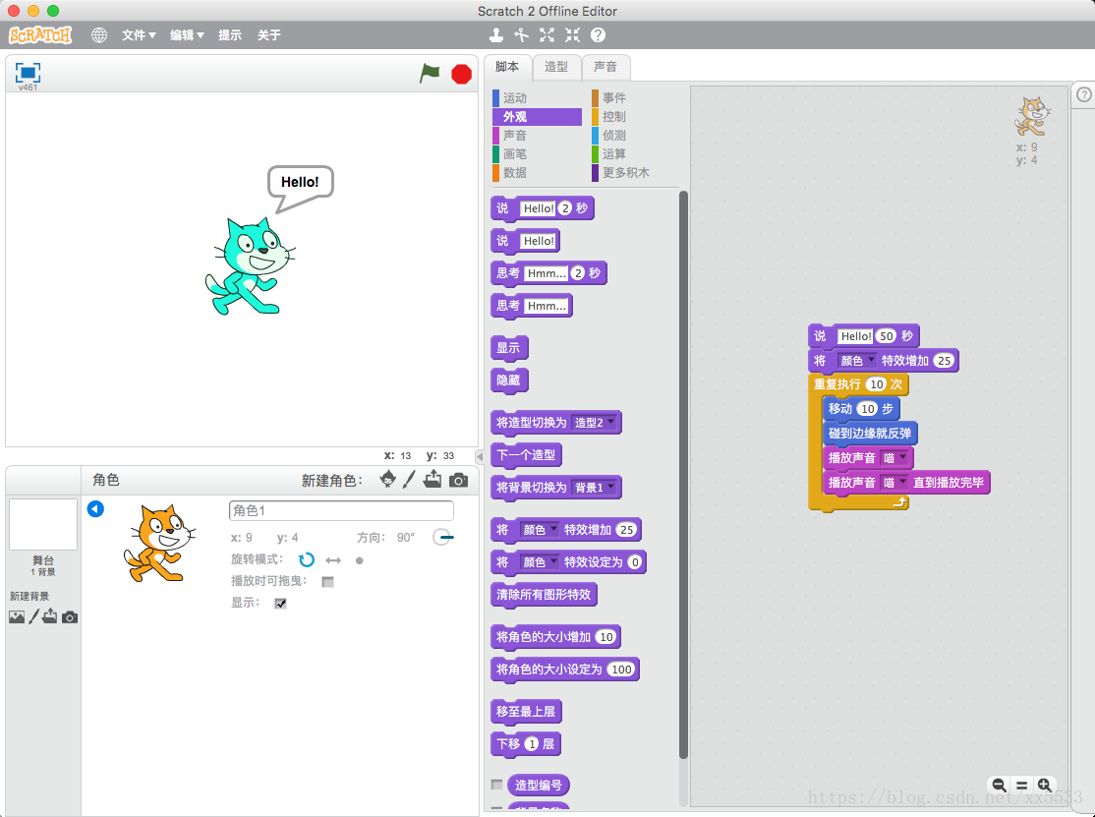Switch to the 造型 tab
This screenshot has height=817, width=1095.
(556, 67)
